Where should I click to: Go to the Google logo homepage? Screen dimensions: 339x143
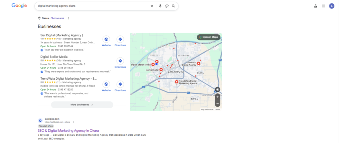19,6
